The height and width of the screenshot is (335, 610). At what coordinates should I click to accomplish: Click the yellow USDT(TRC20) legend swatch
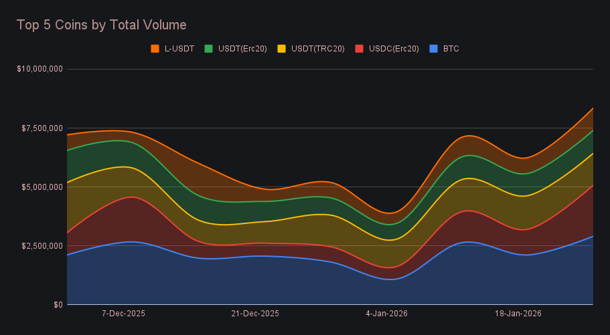282,49
